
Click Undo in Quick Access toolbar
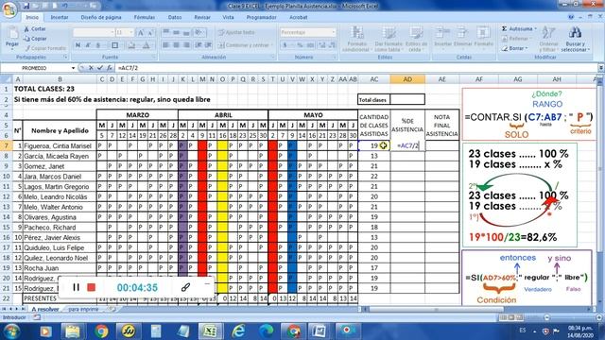64,6
